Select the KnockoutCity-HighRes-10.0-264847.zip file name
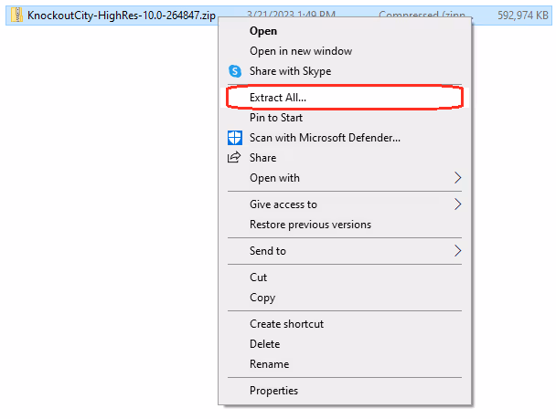This screenshot has width=556, height=419. coord(122,16)
